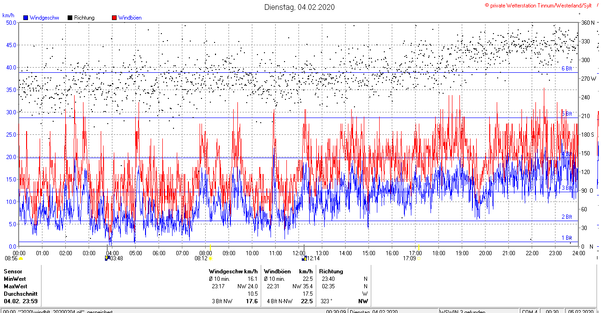Select the 'Windgeschw' legend label
This screenshot has height=313, width=611.
(44, 18)
